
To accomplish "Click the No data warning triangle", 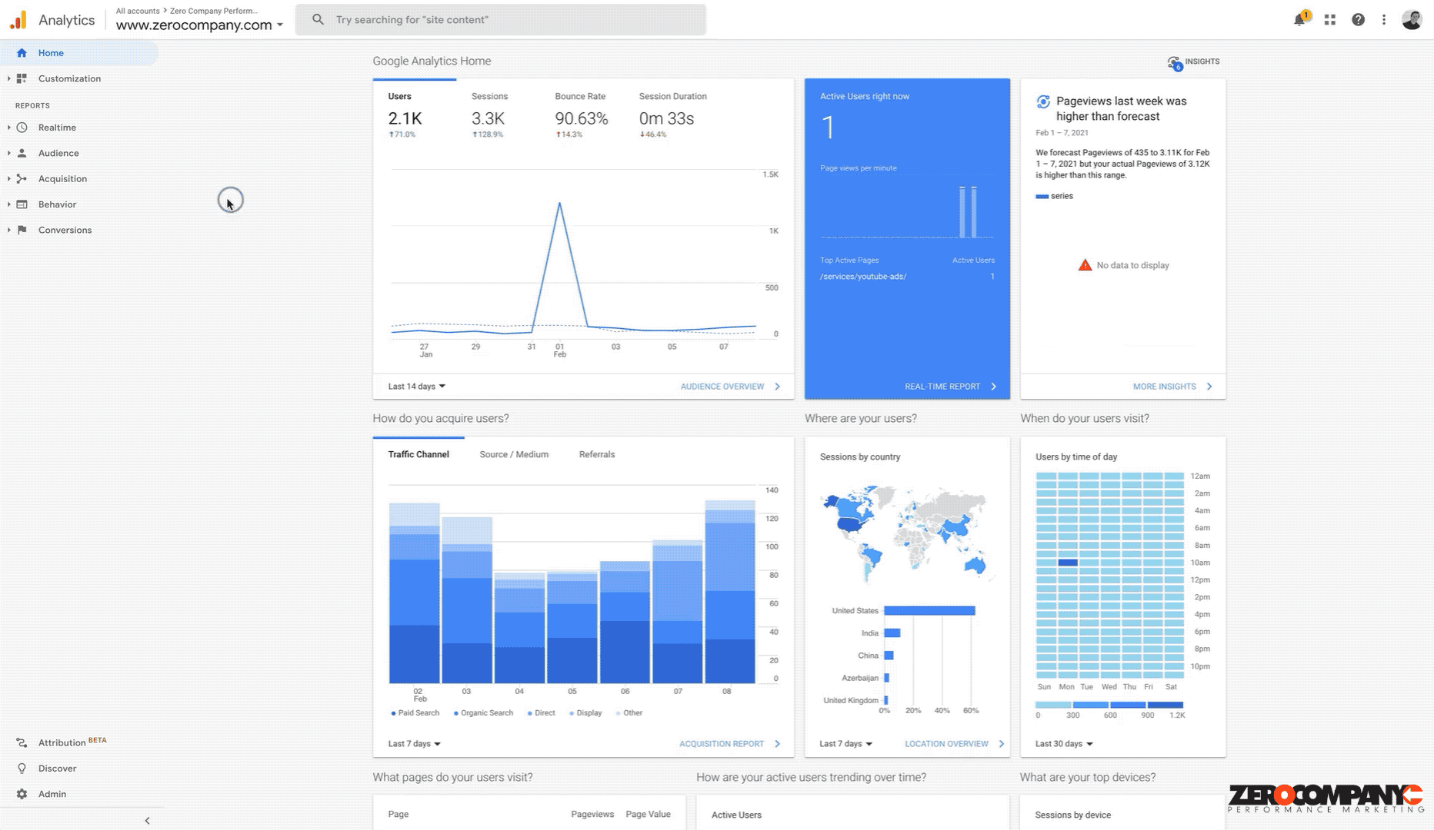I will pyautogui.click(x=1085, y=265).
